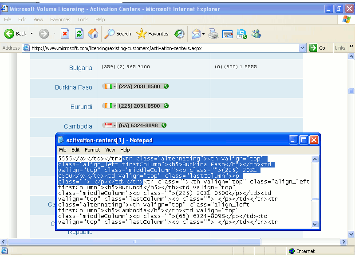Image resolution: width=355 pixels, height=257 pixels.
Task: Open the History clock icon
Action: (179, 34)
